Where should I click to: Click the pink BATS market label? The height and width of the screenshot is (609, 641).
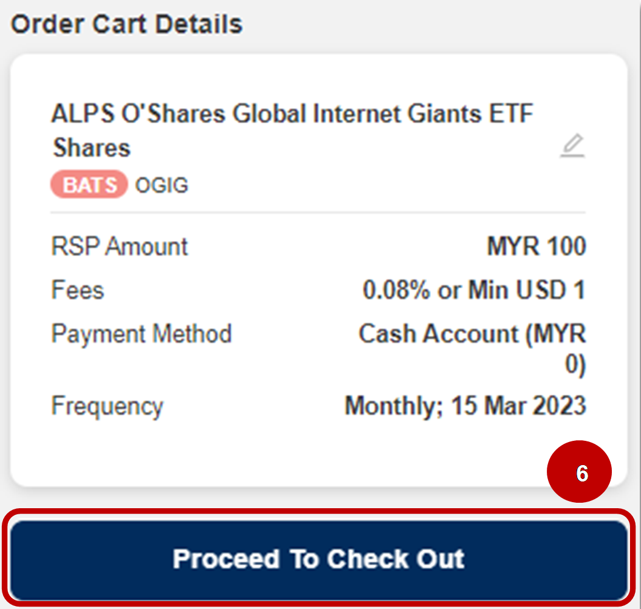89,185
